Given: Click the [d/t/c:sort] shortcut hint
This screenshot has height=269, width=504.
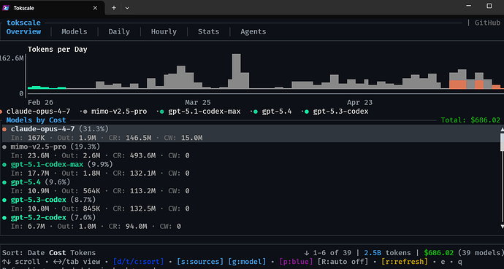Looking at the screenshot, I should coord(138,262).
